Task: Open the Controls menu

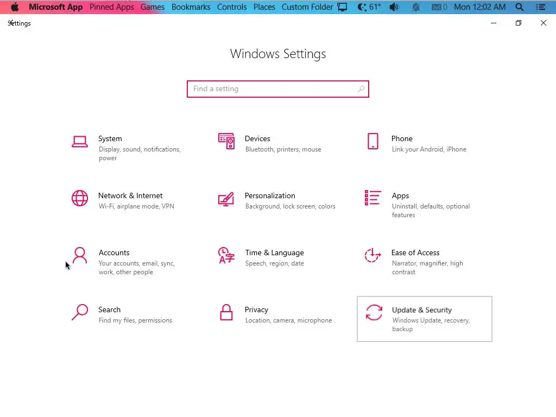Action: pos(232,7)
